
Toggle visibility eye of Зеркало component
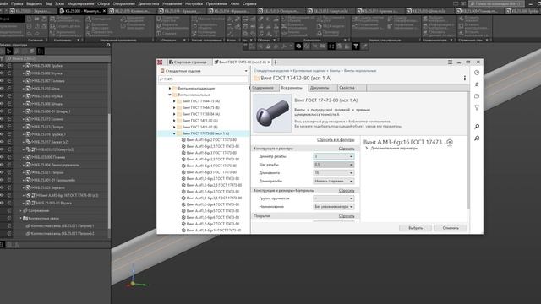[2, 187]
